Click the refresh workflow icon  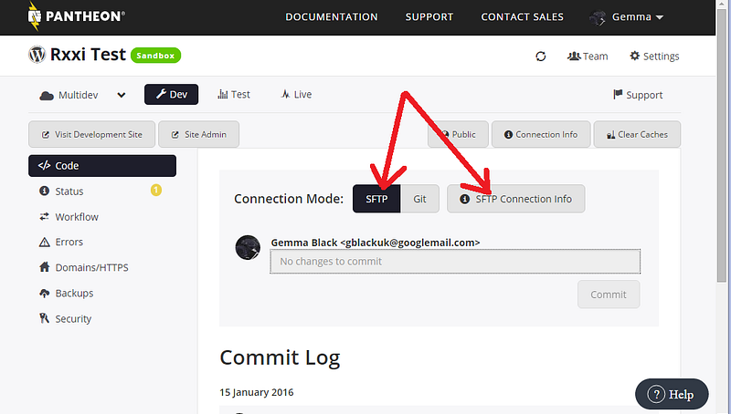tap(541, 57)
